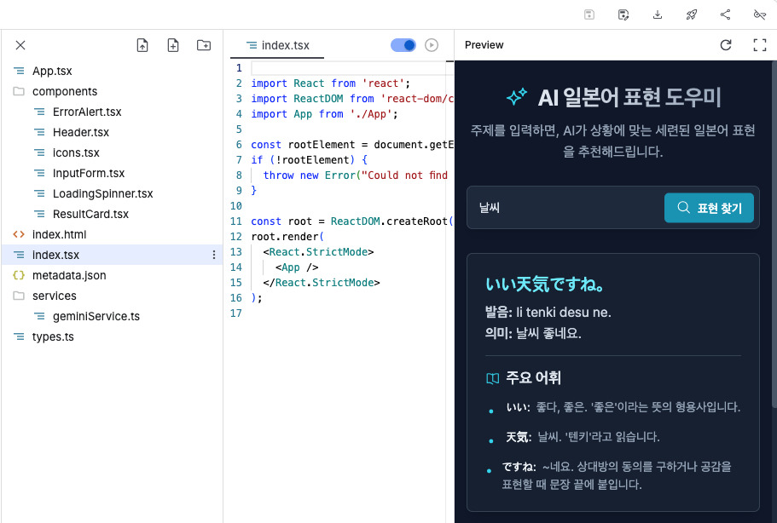Create a new file icon
This screenshot has height=523, width=777.
click(173, 45)
